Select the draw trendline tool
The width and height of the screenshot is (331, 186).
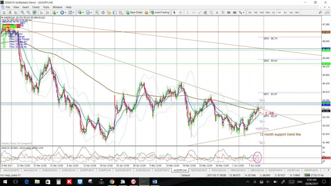pos(199,13)
